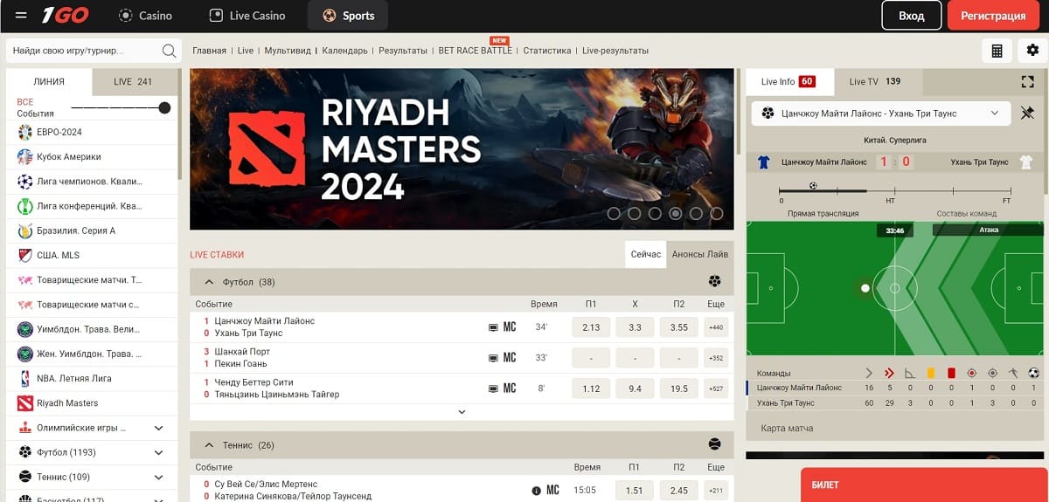Image resolution: width=1049 pixels, height=502 pixels.
Task: Switch to the Live TV tab
Action: point(875,82)
